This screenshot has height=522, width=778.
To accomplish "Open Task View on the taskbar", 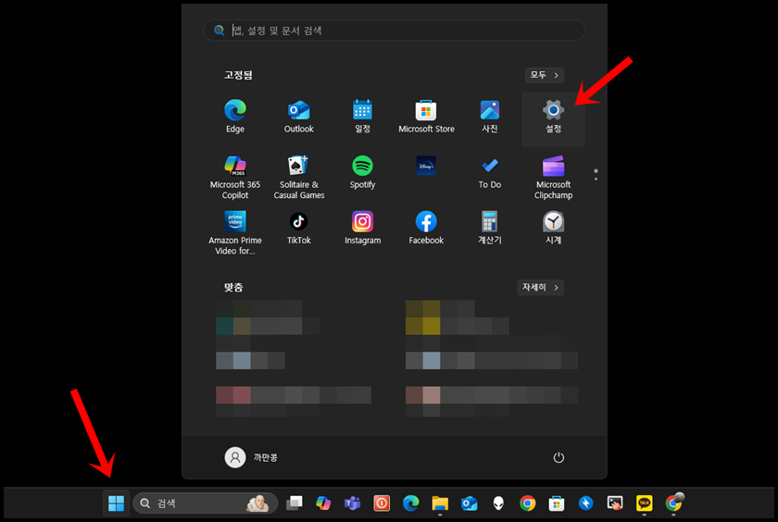I will click(x=295, y=503).
